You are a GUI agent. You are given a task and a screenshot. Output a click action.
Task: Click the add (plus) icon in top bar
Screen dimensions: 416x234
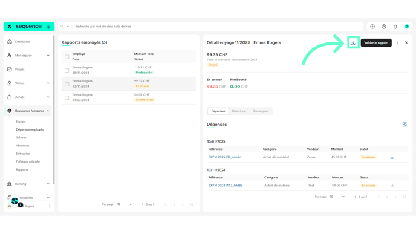tap(372, 27)
